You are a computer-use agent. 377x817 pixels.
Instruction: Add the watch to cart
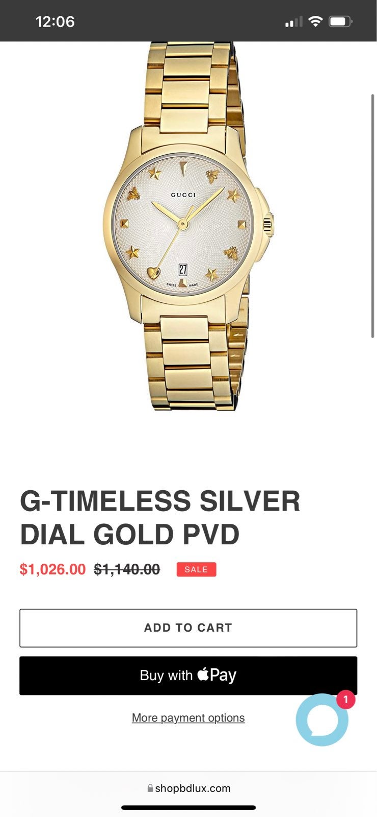188,628
